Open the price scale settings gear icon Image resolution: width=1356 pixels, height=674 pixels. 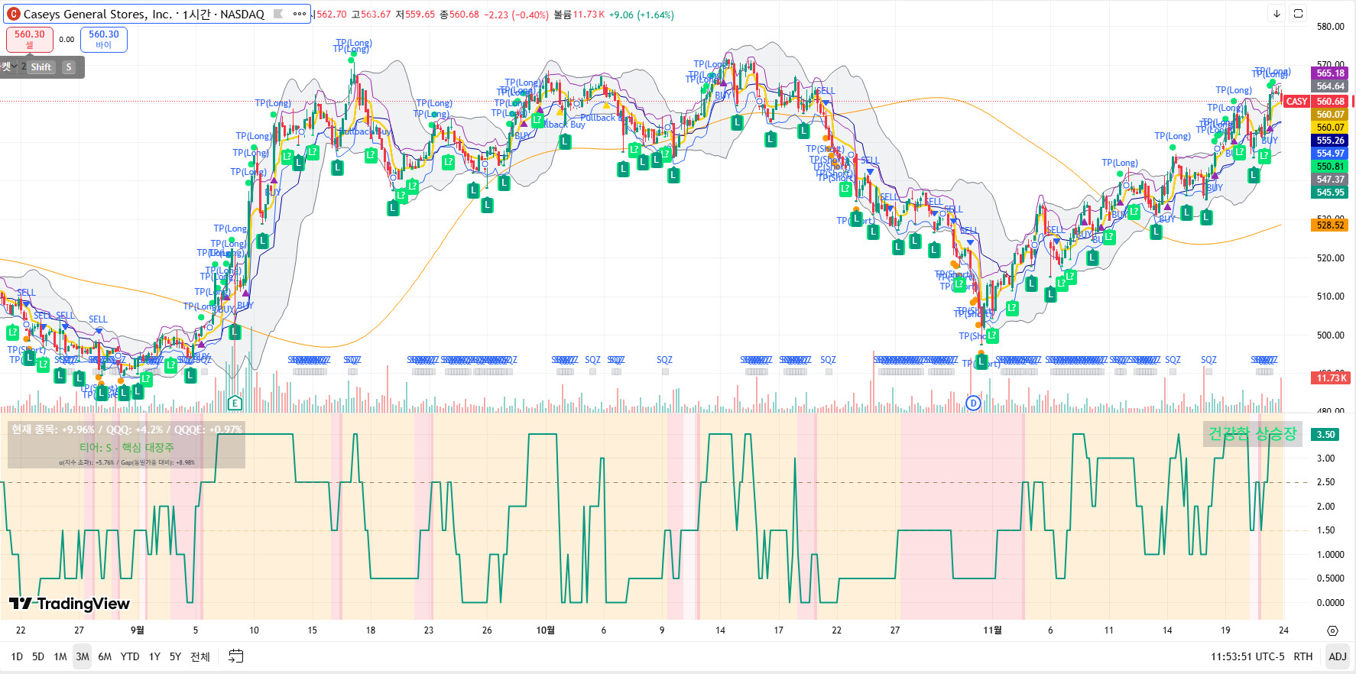pos(1332,630)
